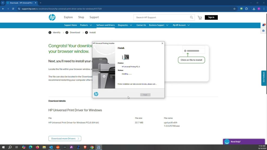Click the Download step in breadcrumb
The image size is (267, 150).
tap(75, 33)
